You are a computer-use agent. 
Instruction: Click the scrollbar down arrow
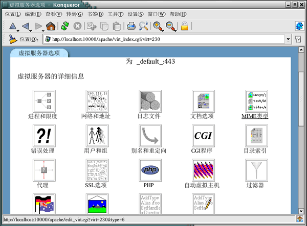pos(301,211)
